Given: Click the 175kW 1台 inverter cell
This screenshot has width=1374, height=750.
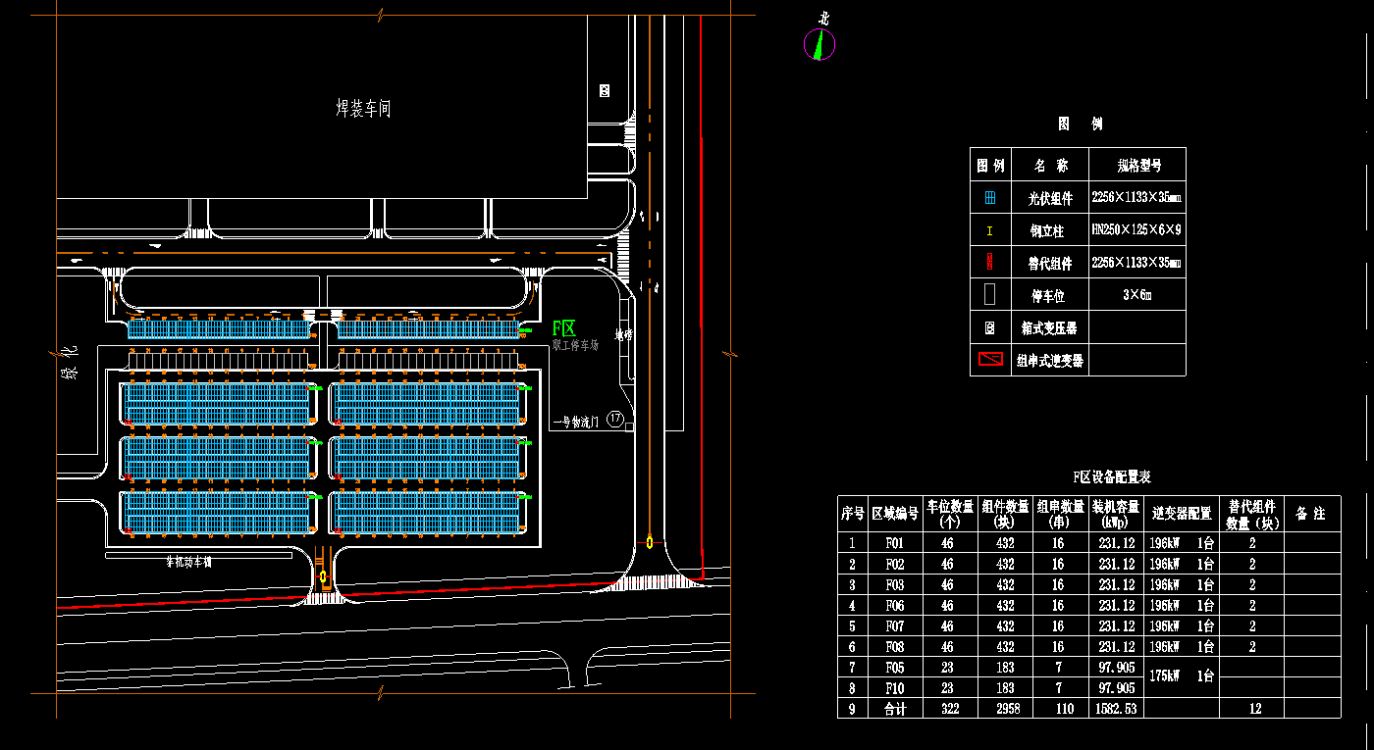Looking at the screenshot, I should pos(1182,676).
